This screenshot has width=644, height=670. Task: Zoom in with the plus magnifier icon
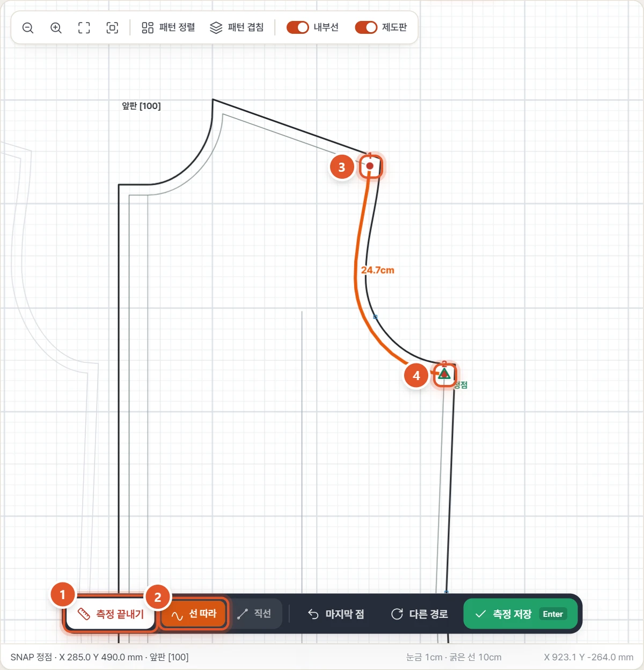[56, 28]
